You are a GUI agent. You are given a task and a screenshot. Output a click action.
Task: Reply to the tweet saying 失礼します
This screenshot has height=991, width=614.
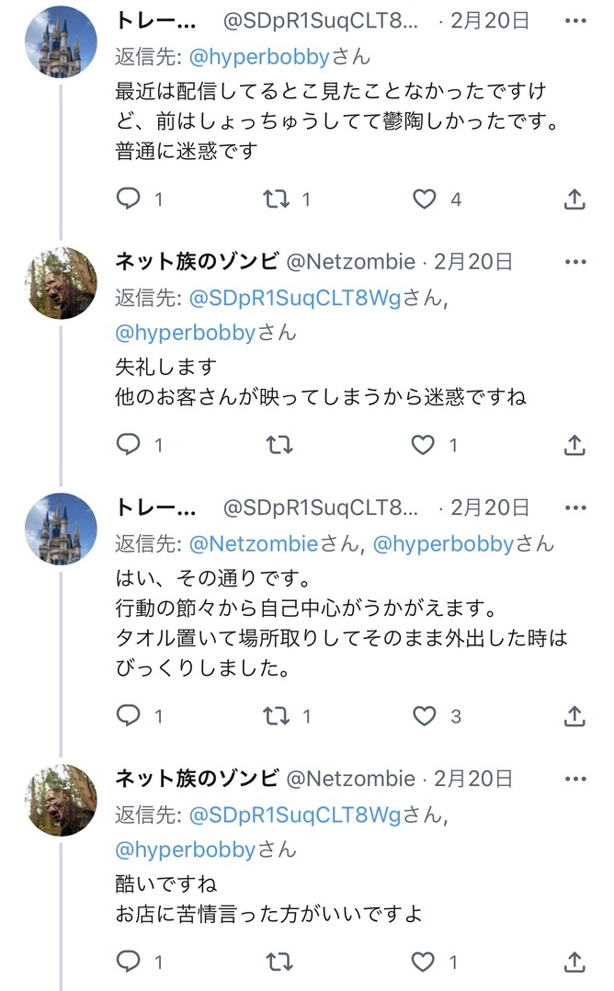pyautogui.click(x=129, y=445)
